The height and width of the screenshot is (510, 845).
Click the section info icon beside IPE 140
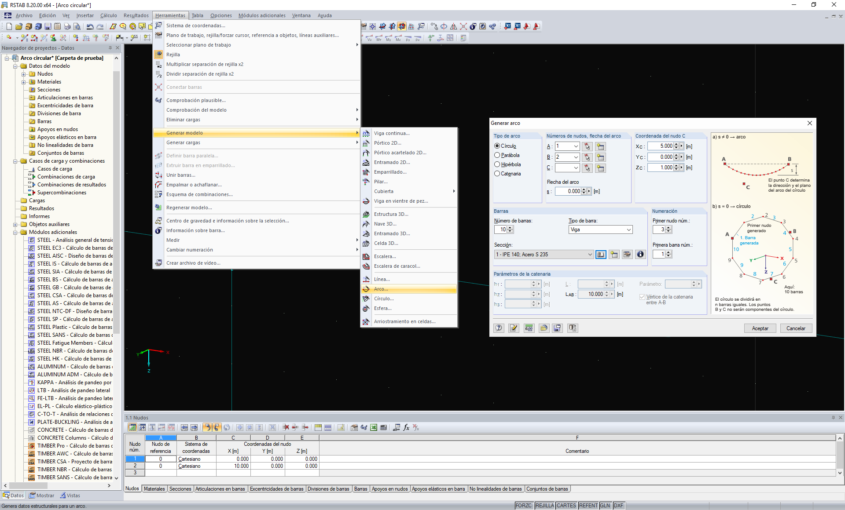[x=640, y=254]
